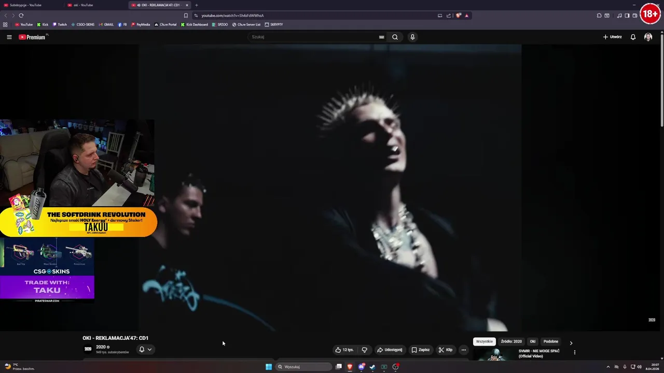Open the Twitch bookmark

click(x=60, y=24)
